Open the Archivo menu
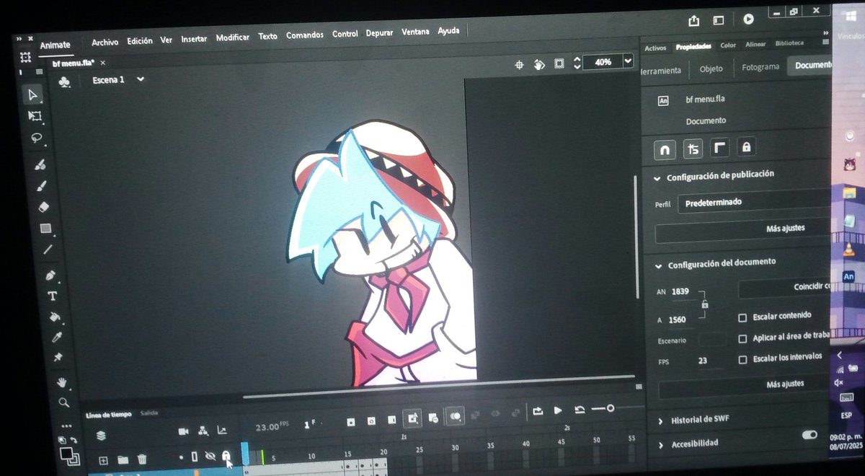865x476 pixels. (105, 42)
